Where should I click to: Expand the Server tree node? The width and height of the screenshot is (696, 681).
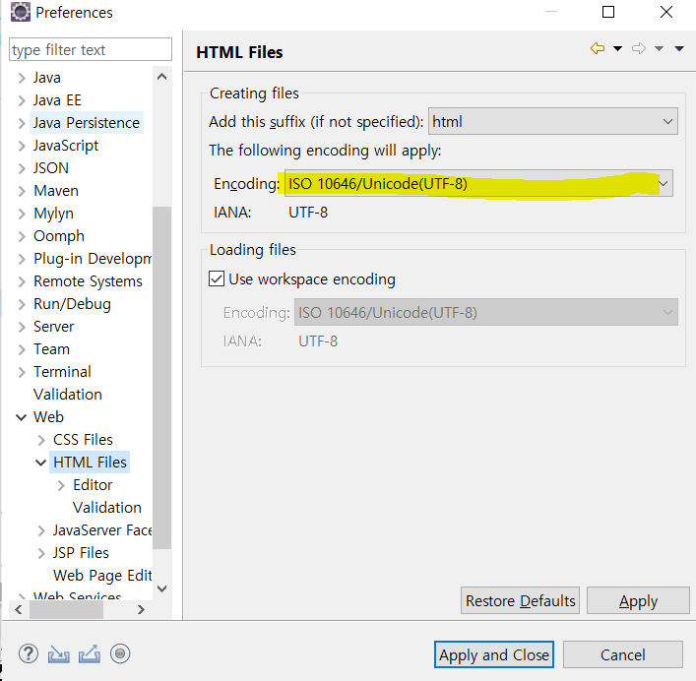point(22,327)
